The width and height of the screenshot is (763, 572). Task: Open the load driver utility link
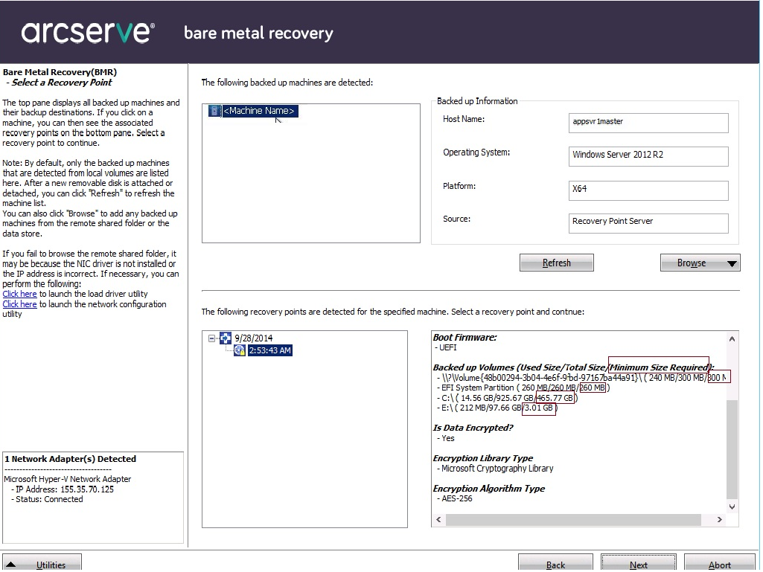tap(19, 294)
